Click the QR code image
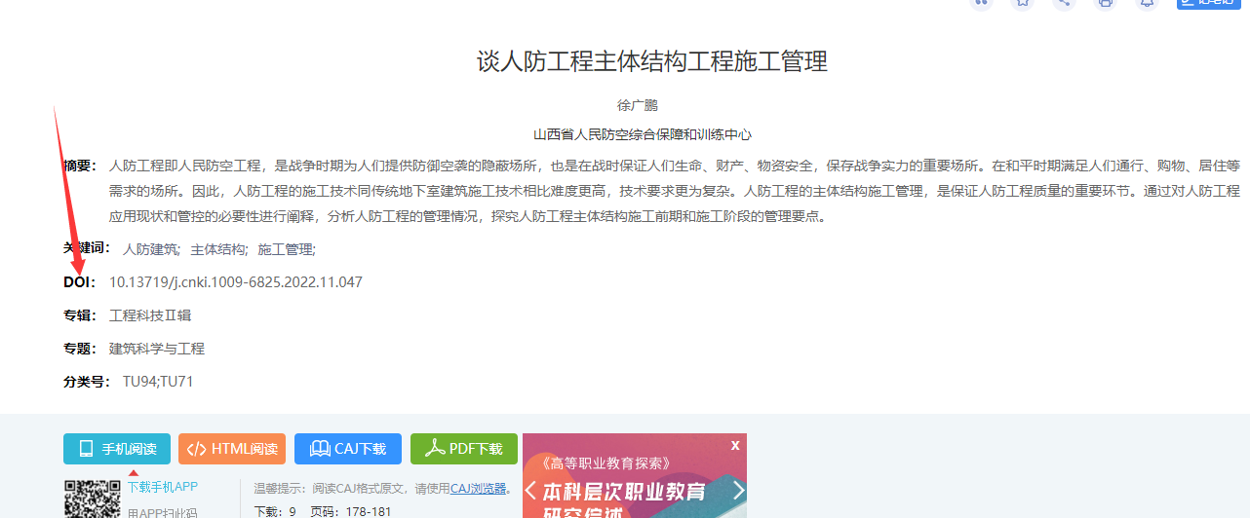This screenshot has width=1250, height=518. pyautogui.click(x=92, y=499)
